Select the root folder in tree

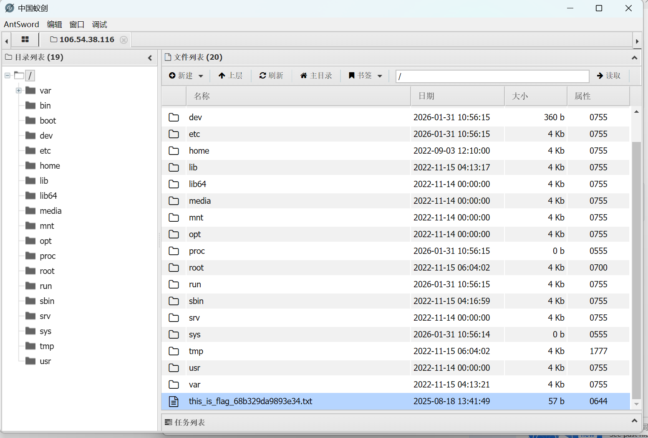47,271
